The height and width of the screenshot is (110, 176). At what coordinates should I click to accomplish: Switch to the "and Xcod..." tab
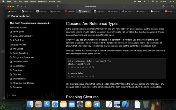(127, 11)
